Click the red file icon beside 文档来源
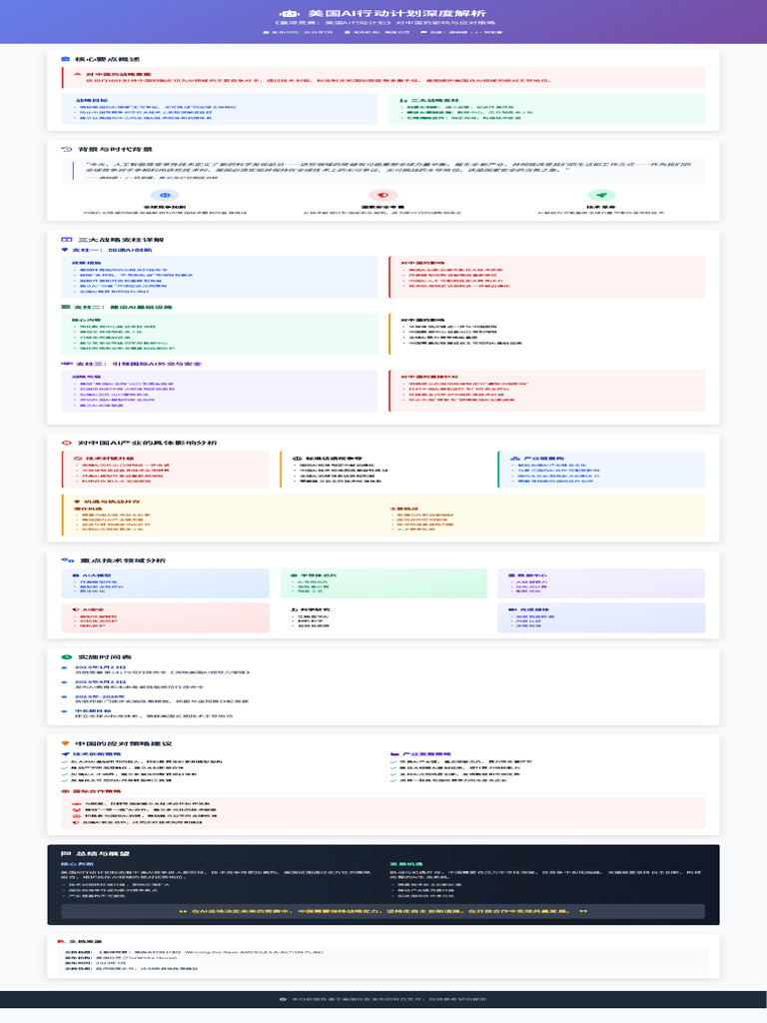 click(x=61, y=941)
